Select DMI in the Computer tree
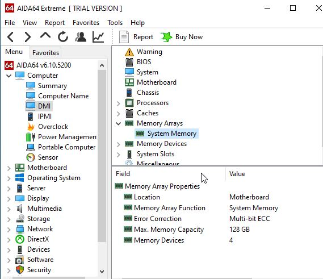 click(x=44, y=106)
